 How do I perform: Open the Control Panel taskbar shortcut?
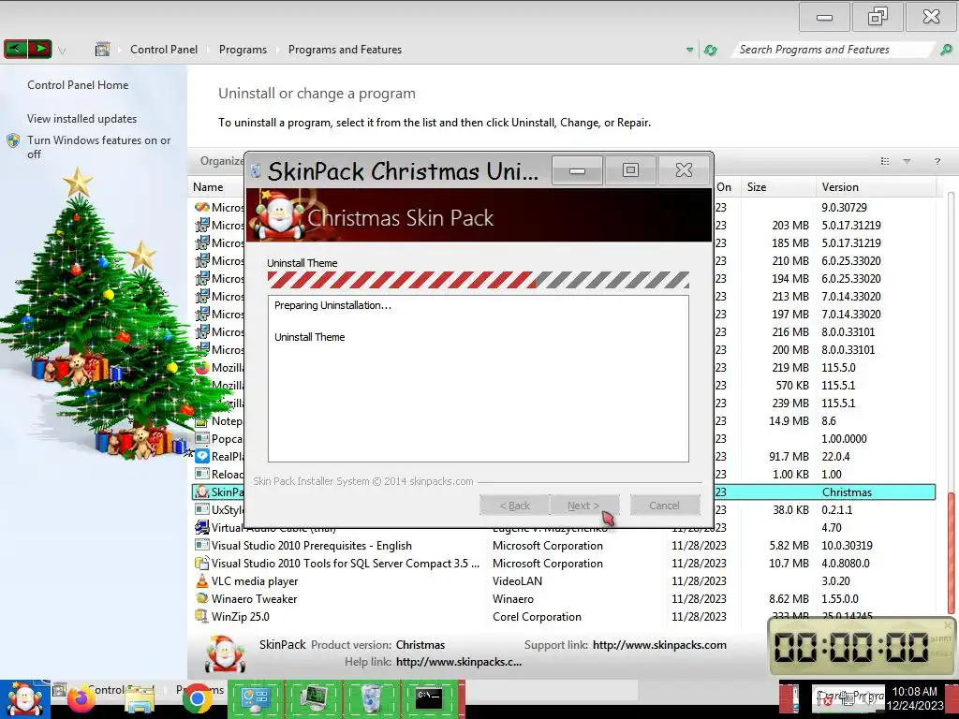256,698
